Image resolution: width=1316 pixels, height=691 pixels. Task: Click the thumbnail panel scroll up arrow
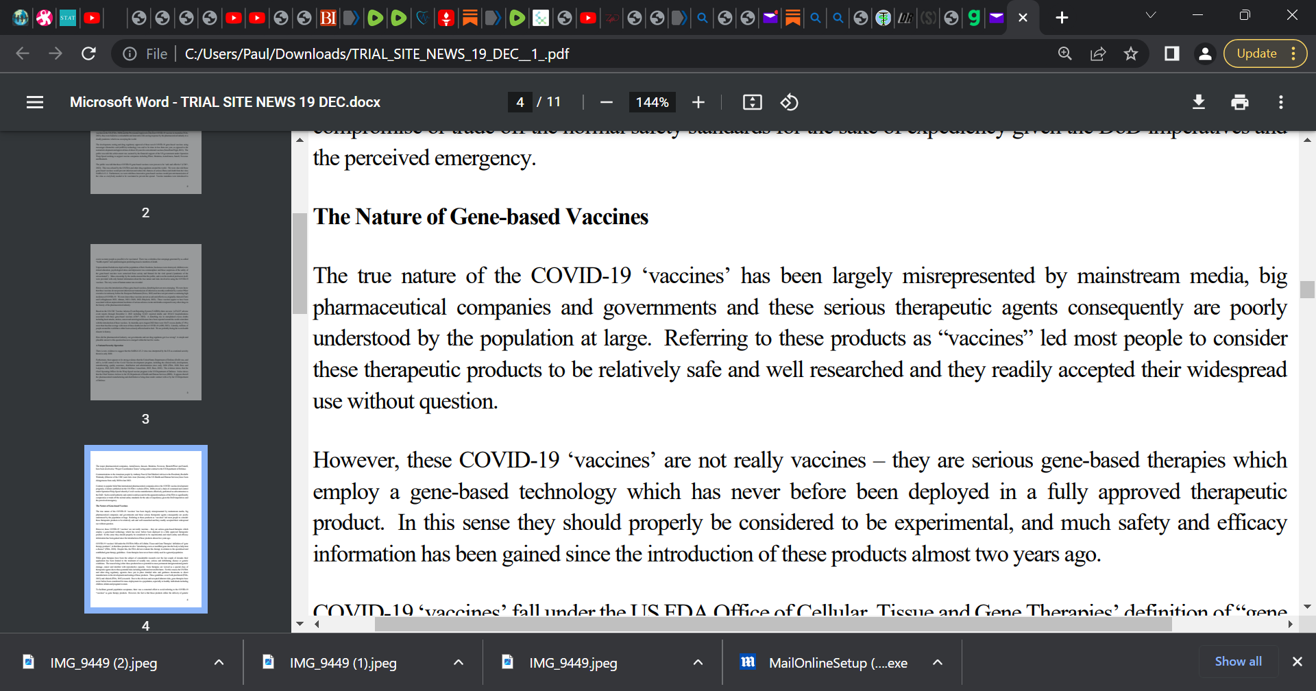[300, 139]
